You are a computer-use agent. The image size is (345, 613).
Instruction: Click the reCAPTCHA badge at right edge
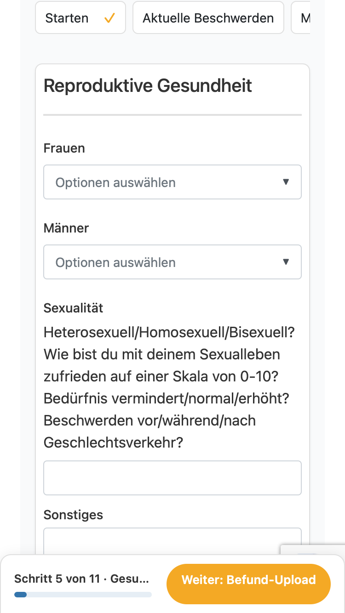point(313,550)
